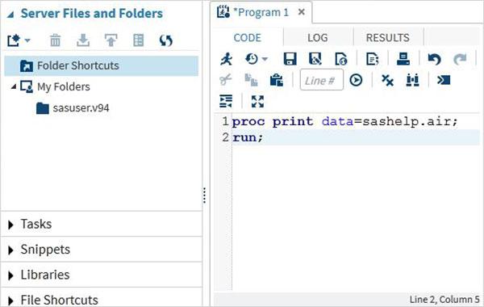Viewport: 484px width, 307px height.
Task: Collapse the My Folders tree node
Action: [x=13, y=87]
